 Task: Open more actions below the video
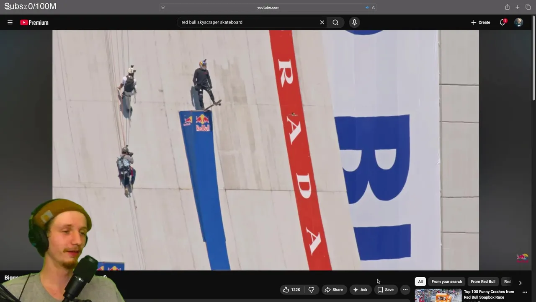point(405,290)
